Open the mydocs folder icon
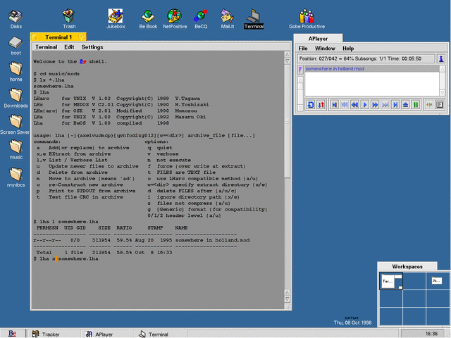451x338 pixels. pyautogui.click(x=16, y=177)
